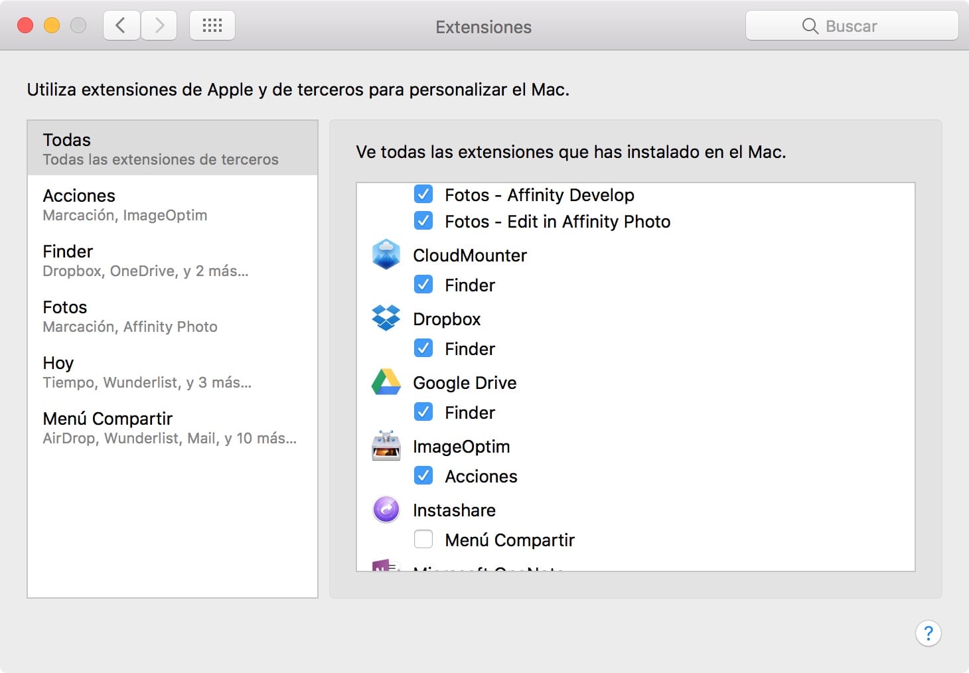
Task: Switch to the Hoy category
Action: pyautogui.click(x=173, y=371)
